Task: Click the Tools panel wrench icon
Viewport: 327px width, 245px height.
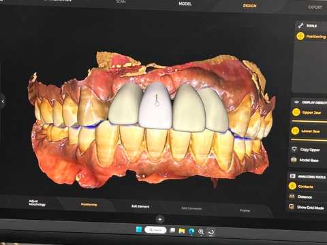Action: (x=301, y=25)
